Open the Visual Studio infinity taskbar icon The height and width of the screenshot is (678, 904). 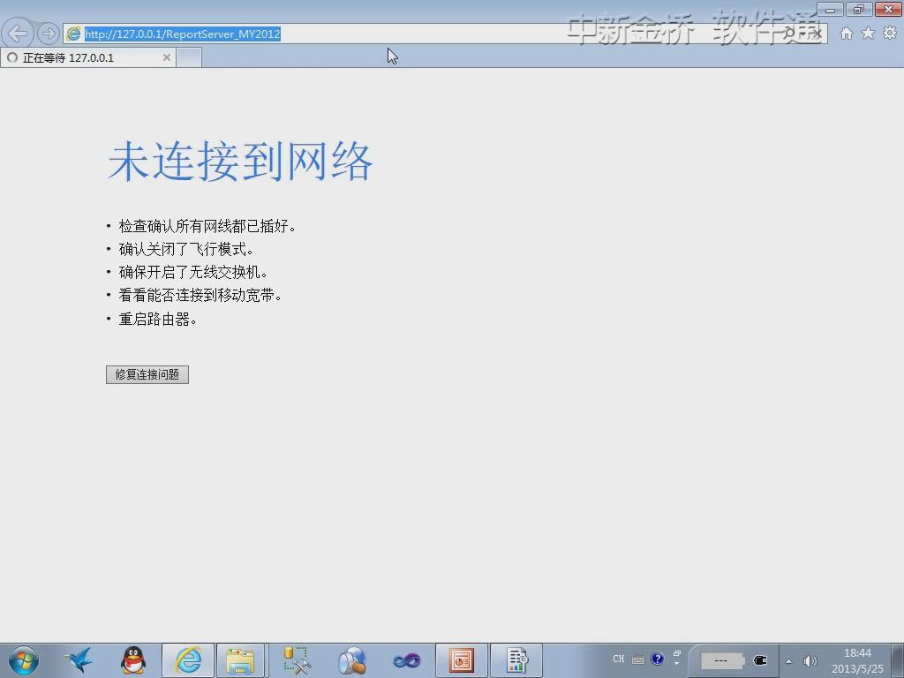(x=406, y=660)
